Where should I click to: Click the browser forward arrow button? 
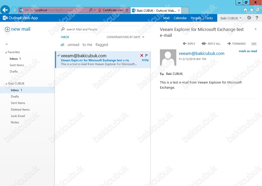click(14, 10)
